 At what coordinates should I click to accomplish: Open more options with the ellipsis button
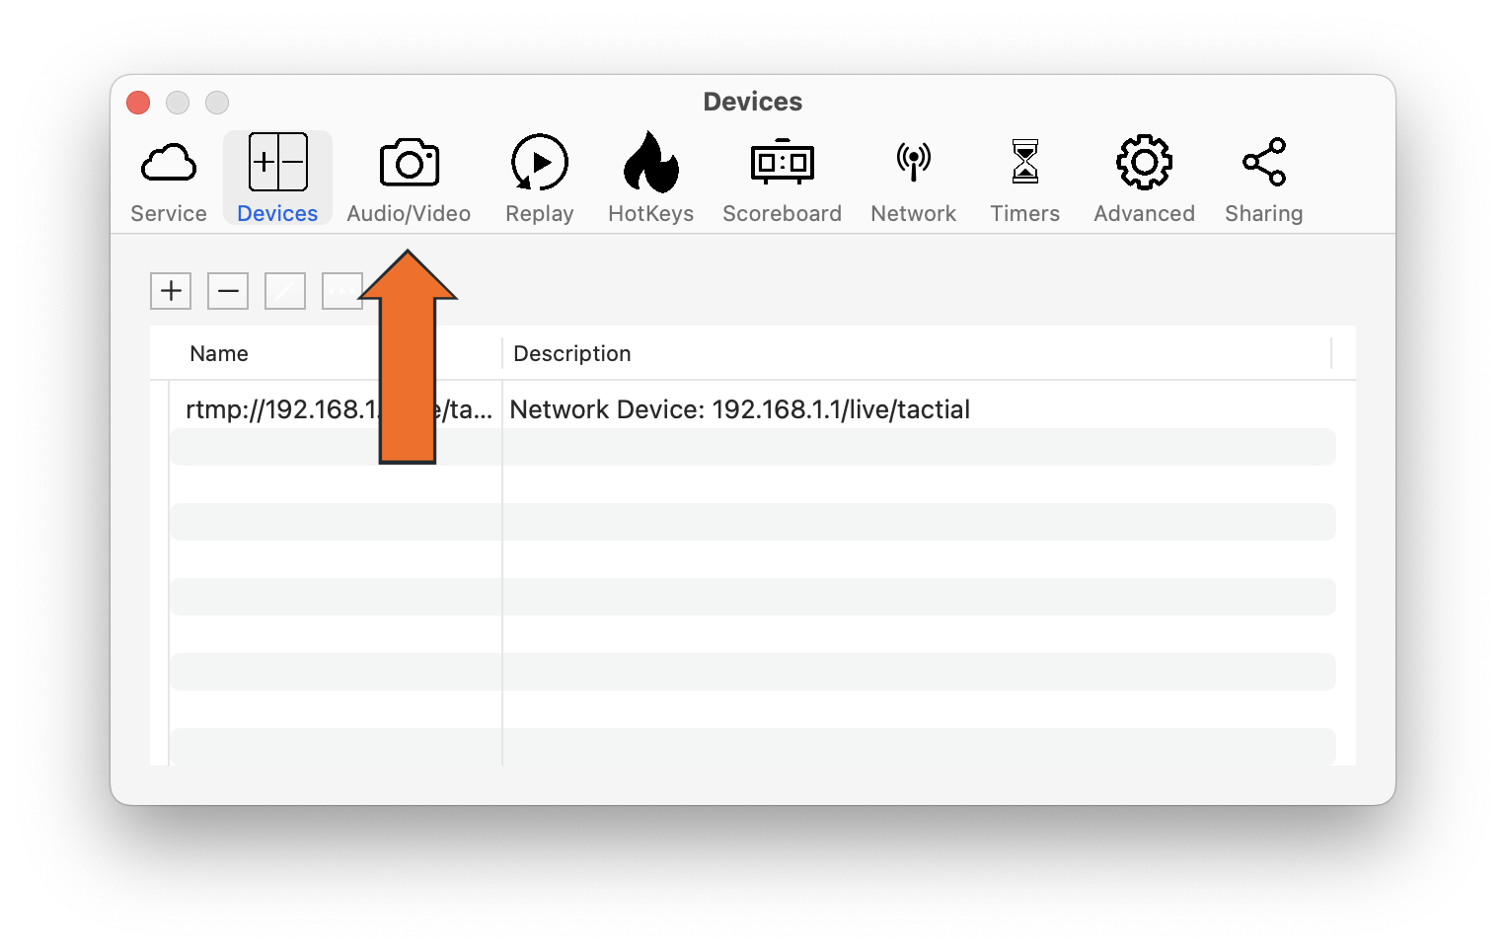click(x=341, y=291)
